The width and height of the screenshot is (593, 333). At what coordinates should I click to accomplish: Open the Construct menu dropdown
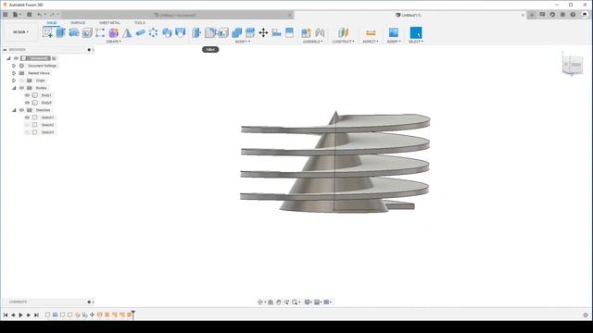tap(343, 42)
